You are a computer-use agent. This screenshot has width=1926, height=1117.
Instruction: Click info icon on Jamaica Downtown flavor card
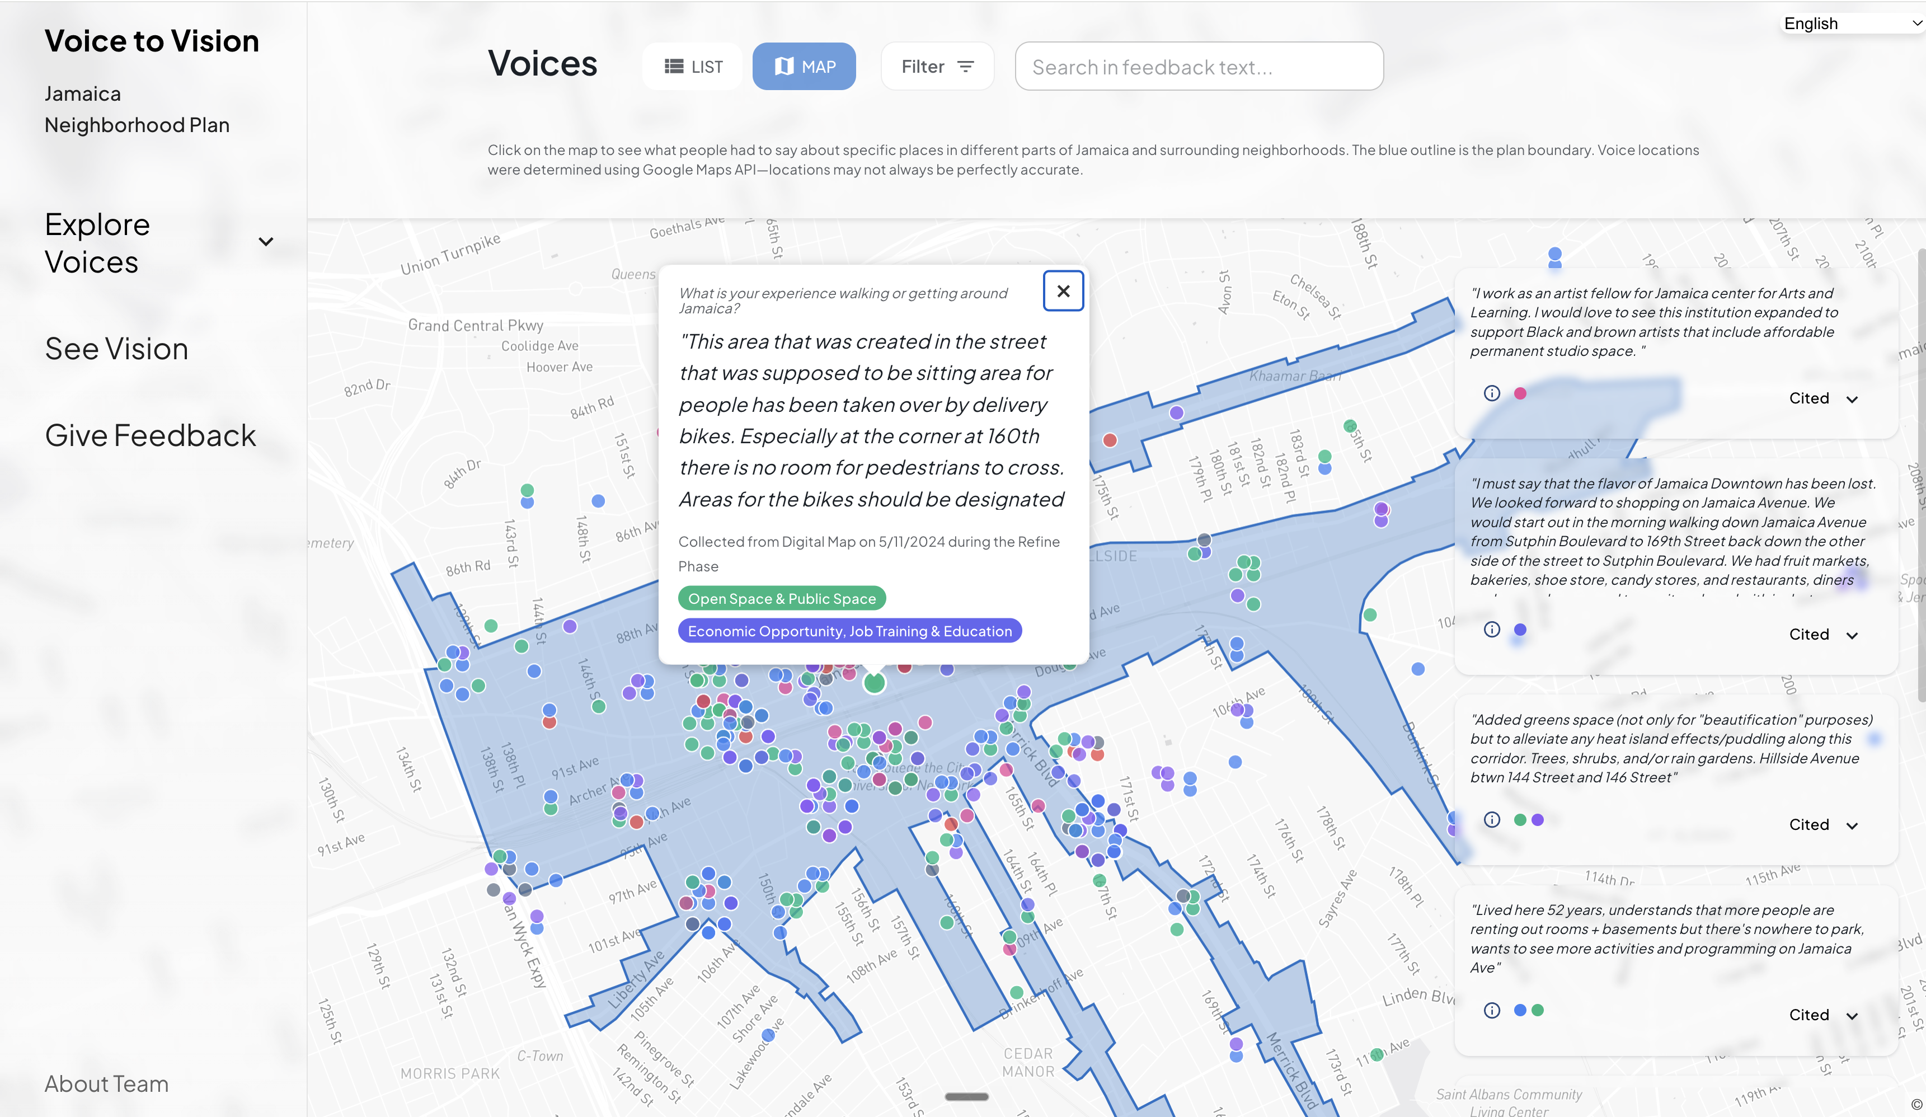pyautogui.click(x=1492, y=629)
